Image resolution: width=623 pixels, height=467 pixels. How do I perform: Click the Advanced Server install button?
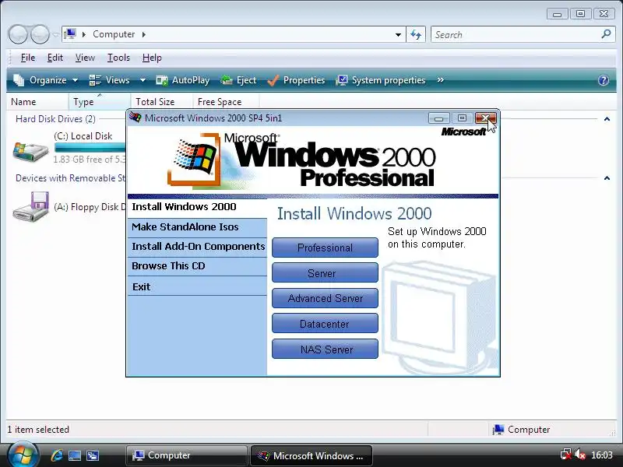tap(325, 298)
